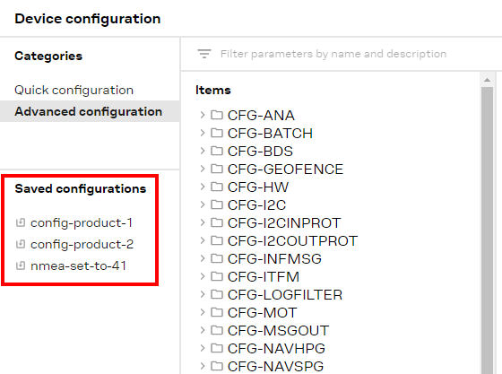
Task: Load the config-product-1 saved configuration
Action: [x=82, y=222]
